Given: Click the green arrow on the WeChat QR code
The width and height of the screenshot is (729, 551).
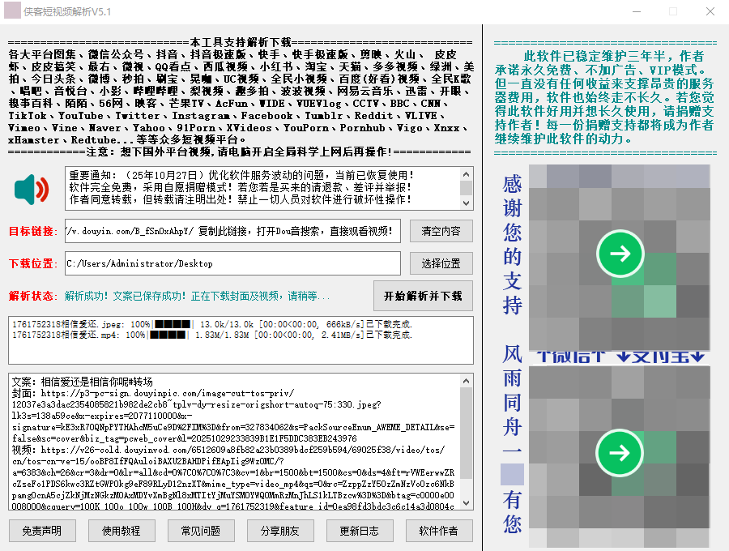Looking at the screenshot, I should click(620, 254).
